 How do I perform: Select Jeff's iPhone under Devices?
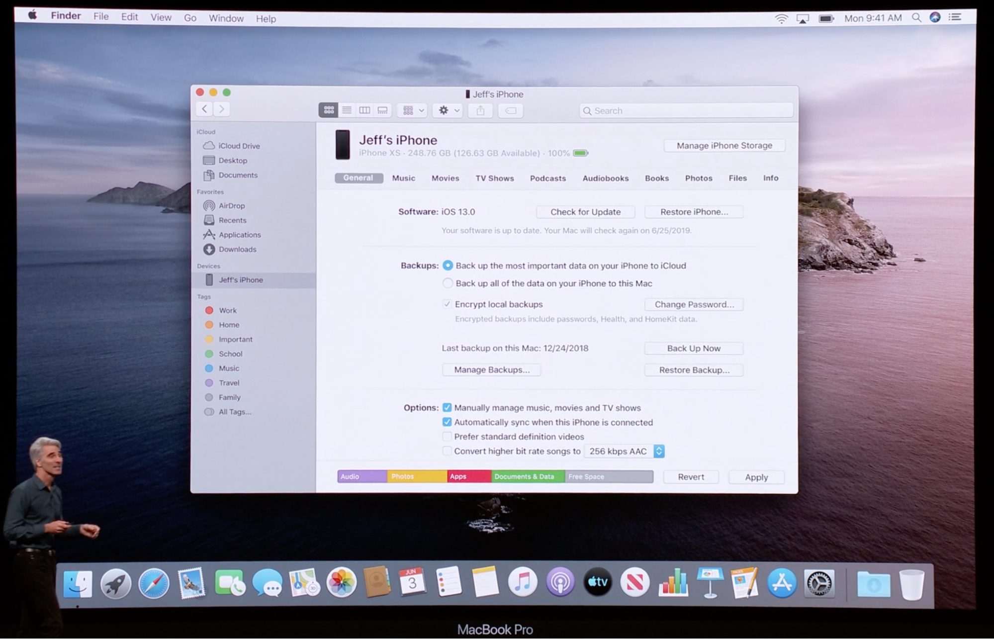[254, 280]
